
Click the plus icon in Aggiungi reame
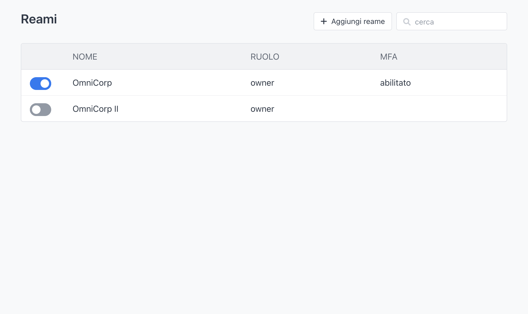pos(323,21)
